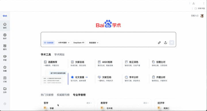The image size is (207, 111).
Task: Click the 基于参考文献推荐选题 chip
Action: [x=58, y=73]
